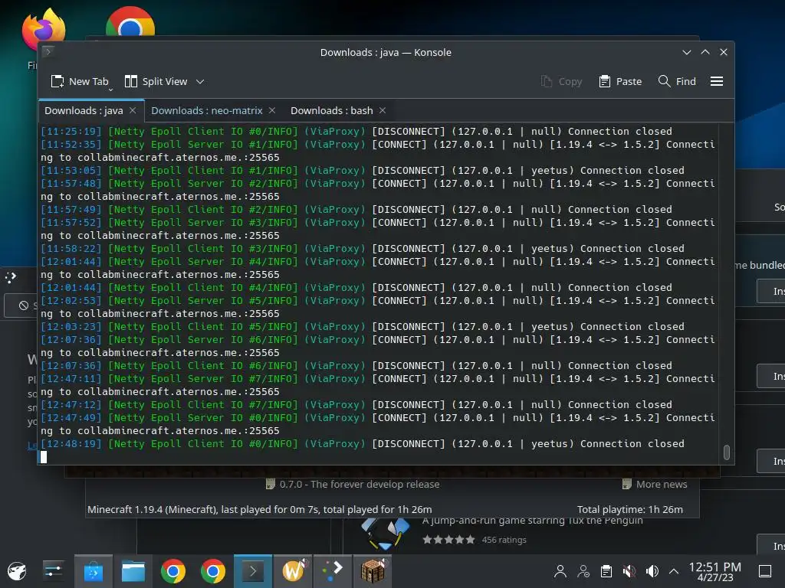The height and width of the screenshot is (588, 785).
Task: Open Dolphin file manager from taskbar
Action: 133,571
